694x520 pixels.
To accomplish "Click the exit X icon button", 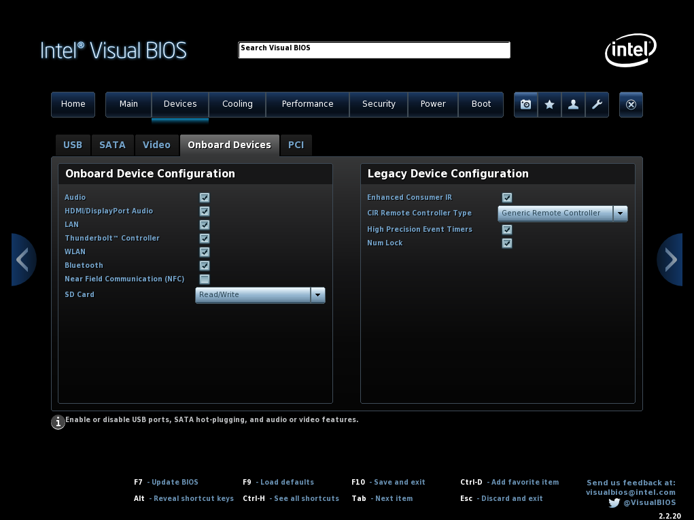I will (631, 105).
